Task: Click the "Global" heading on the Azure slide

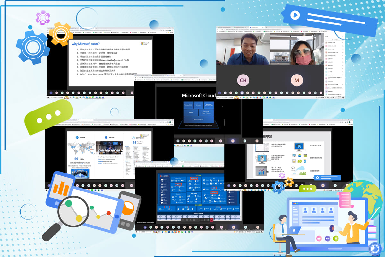Action: pyautogui.click(x=82, y=137)
